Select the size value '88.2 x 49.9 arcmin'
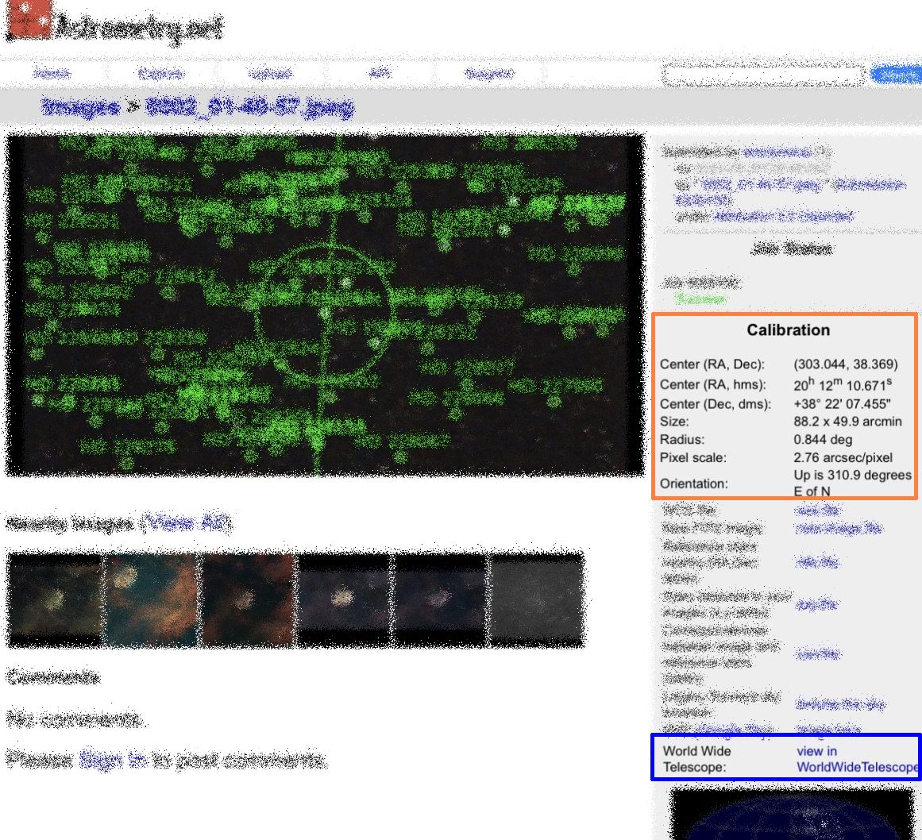The width and height of the screenshot is (922, 840). [847, 422]
